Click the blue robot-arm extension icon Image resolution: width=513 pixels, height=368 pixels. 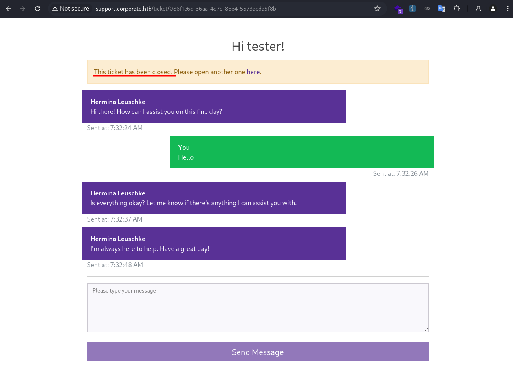coord(412,9)
